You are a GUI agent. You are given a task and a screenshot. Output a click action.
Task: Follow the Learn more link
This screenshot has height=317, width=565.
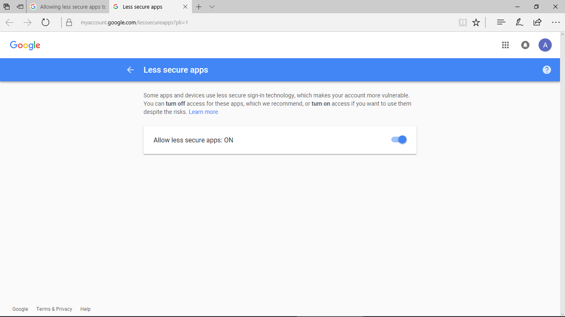tap(203, 112)
